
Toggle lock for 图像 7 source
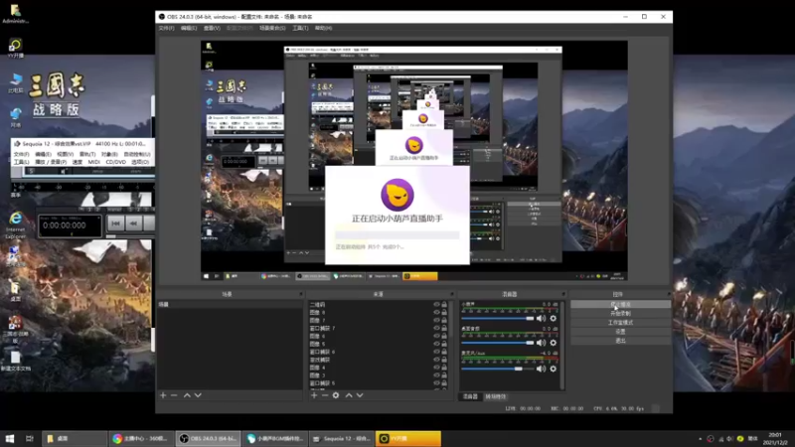[x=444, y=320]
